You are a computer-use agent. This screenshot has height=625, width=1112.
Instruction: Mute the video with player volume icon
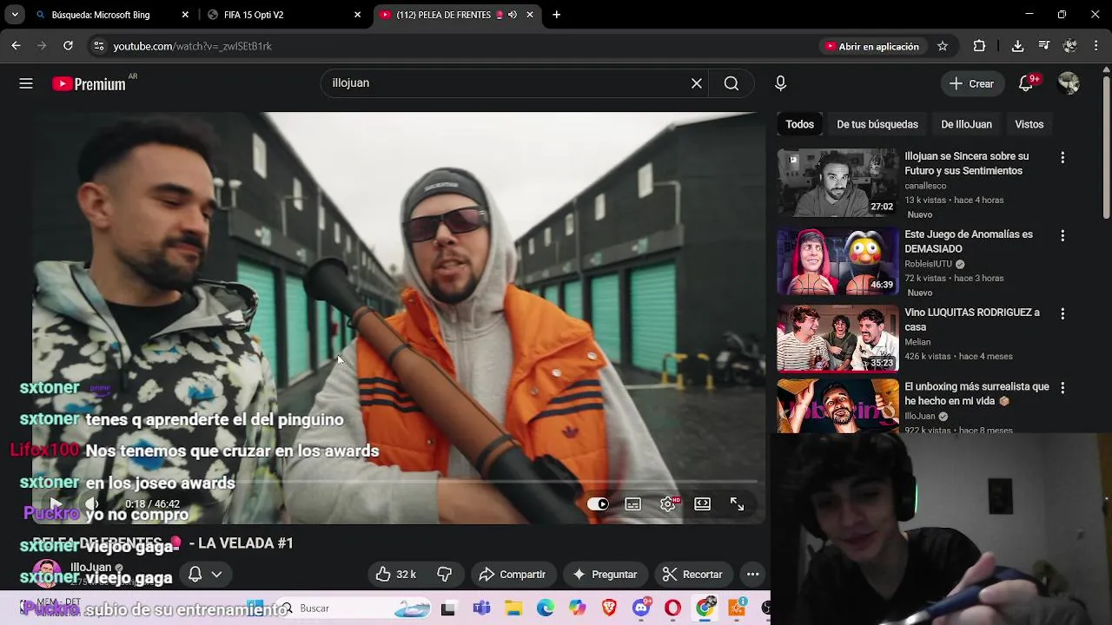point(92,503)
